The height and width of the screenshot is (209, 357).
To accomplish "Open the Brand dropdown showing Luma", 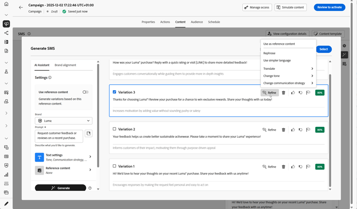I will [x=63, y=121].
